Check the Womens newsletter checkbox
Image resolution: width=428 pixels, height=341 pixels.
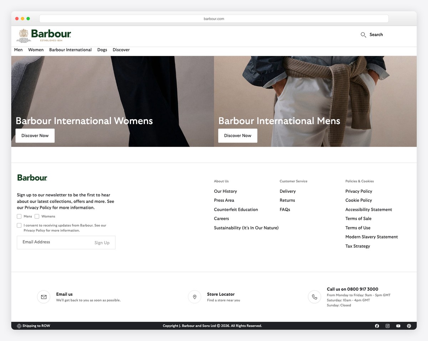pyautogui.click(x=37, y=216)
